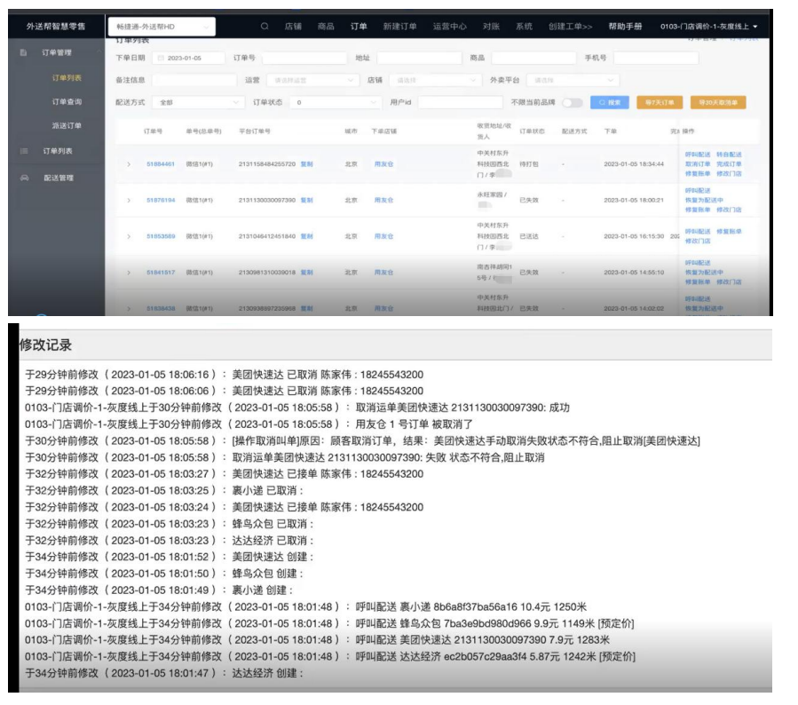This screenshot has width=798, height=705.
Task: Click 恢复为配送中 for order 51876194
Action: pos(704,200)
